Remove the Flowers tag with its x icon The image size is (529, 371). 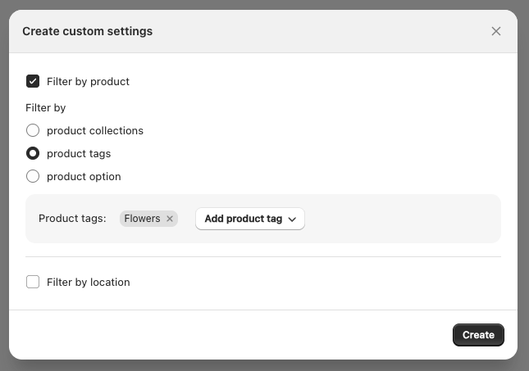click(x=170, y=219)
